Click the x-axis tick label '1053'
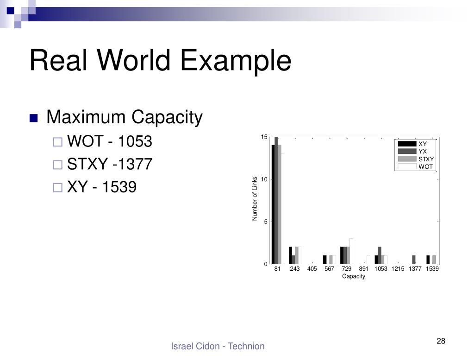The width and height of the screenshot is (474, 356). pos(381,268)
